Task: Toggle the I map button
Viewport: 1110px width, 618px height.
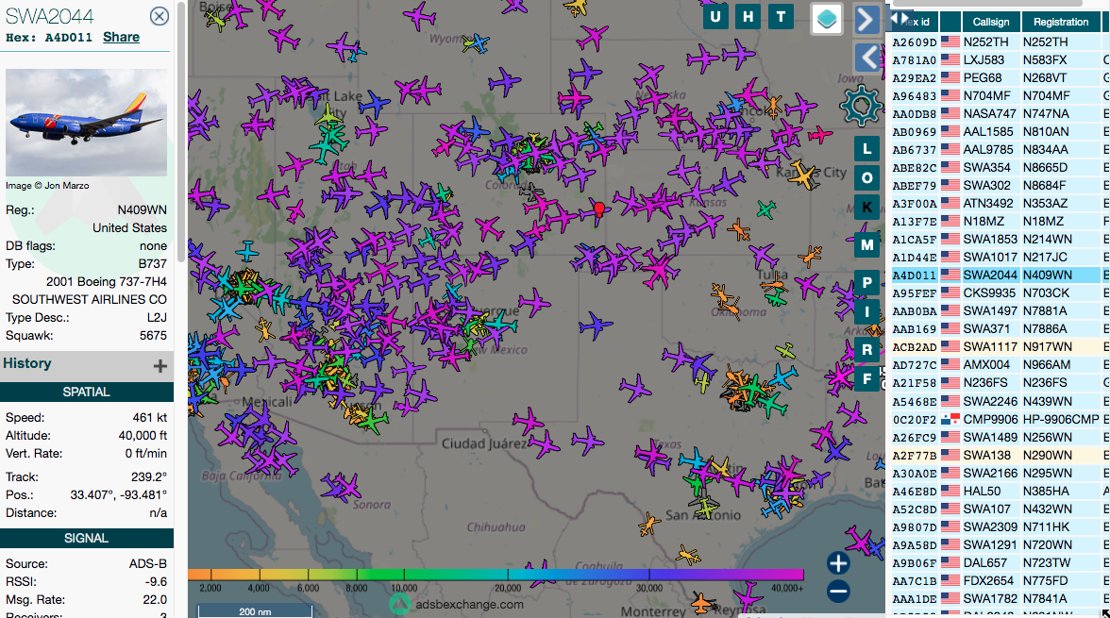Action: (867, 311)
